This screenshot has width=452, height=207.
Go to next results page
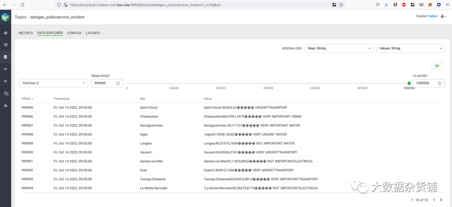(x=441, y=199)
